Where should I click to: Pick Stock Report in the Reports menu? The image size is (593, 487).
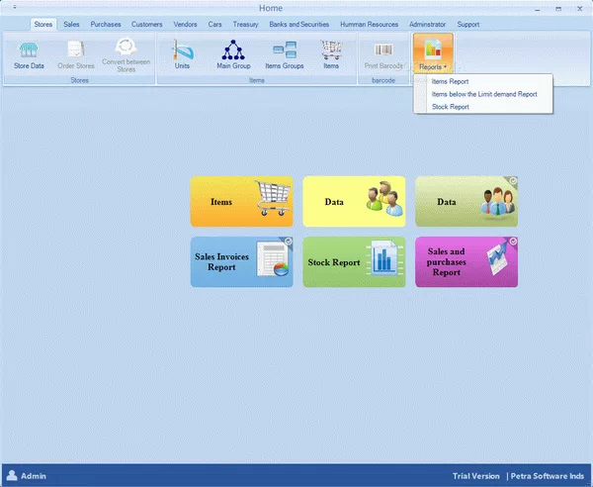tap(451, 107)
